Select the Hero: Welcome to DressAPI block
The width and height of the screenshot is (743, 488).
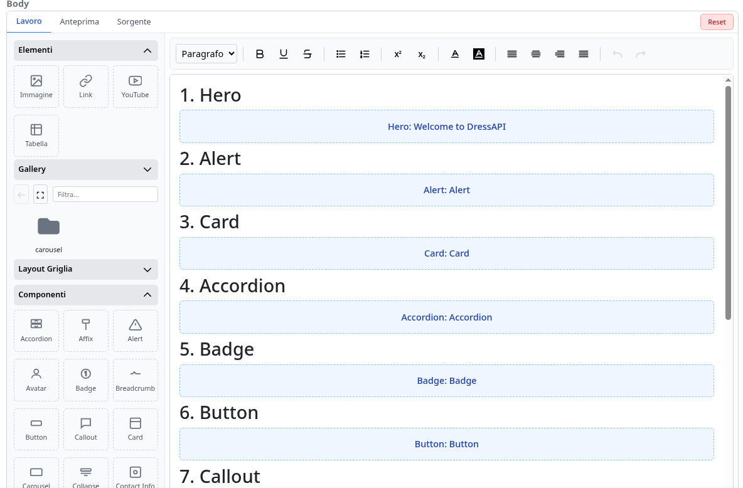click(446, 127)
